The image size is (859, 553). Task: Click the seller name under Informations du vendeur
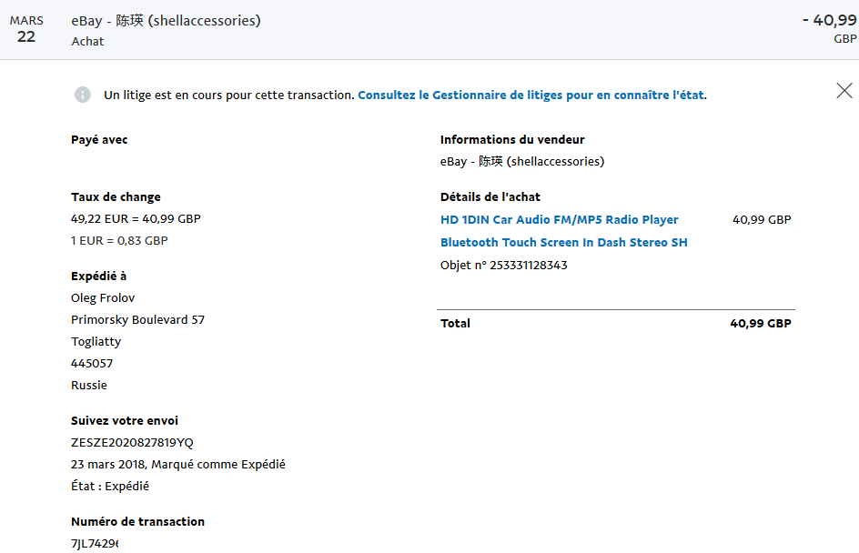pyautogui.click(x=522, y=162)
